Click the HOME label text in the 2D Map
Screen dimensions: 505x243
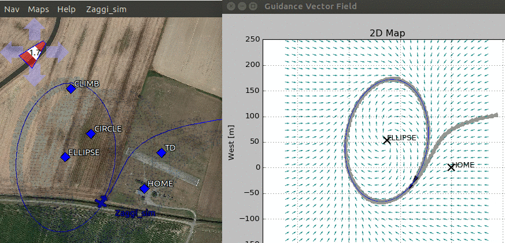coord(463,165)
